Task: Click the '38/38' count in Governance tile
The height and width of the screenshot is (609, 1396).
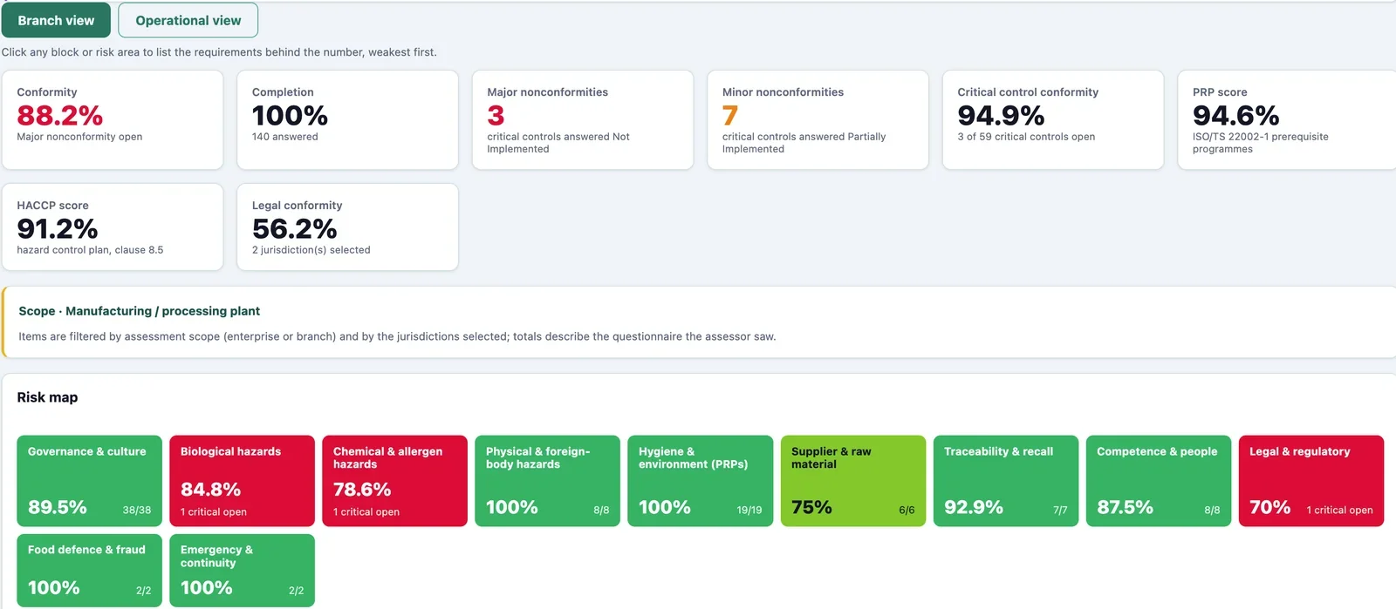Action: tap(137, 511)
